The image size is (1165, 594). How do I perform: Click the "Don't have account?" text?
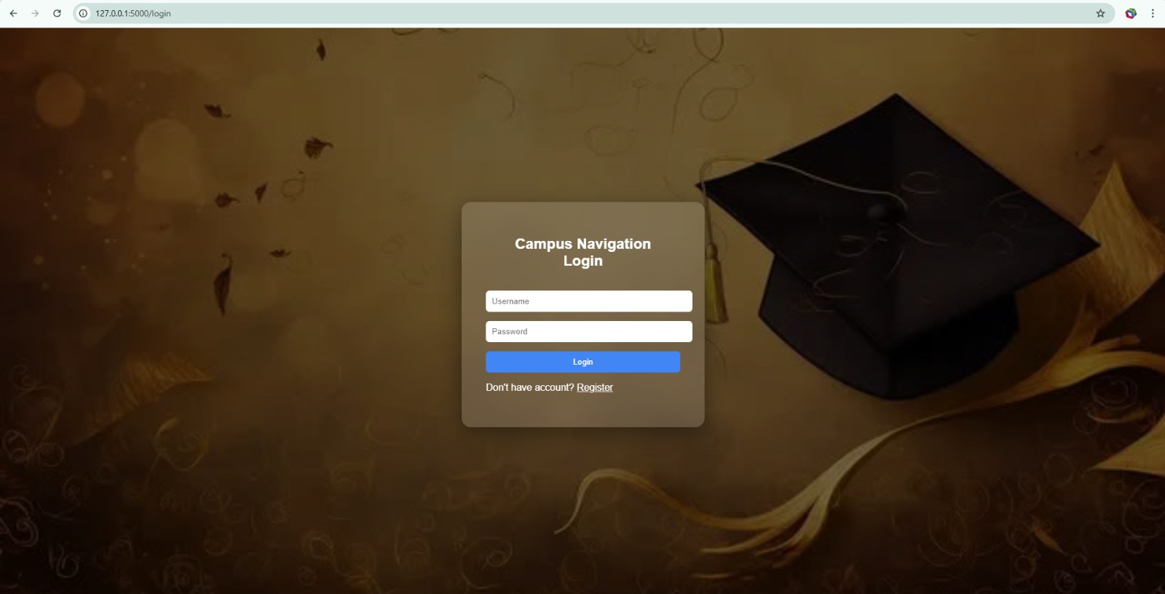[x=529, y=387]
